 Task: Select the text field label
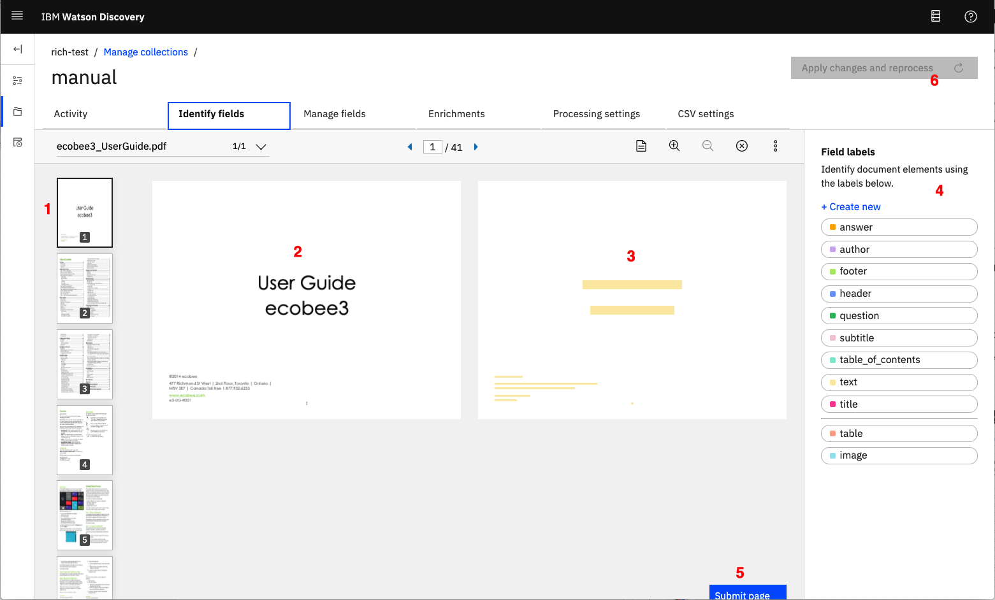coord(899,382)
